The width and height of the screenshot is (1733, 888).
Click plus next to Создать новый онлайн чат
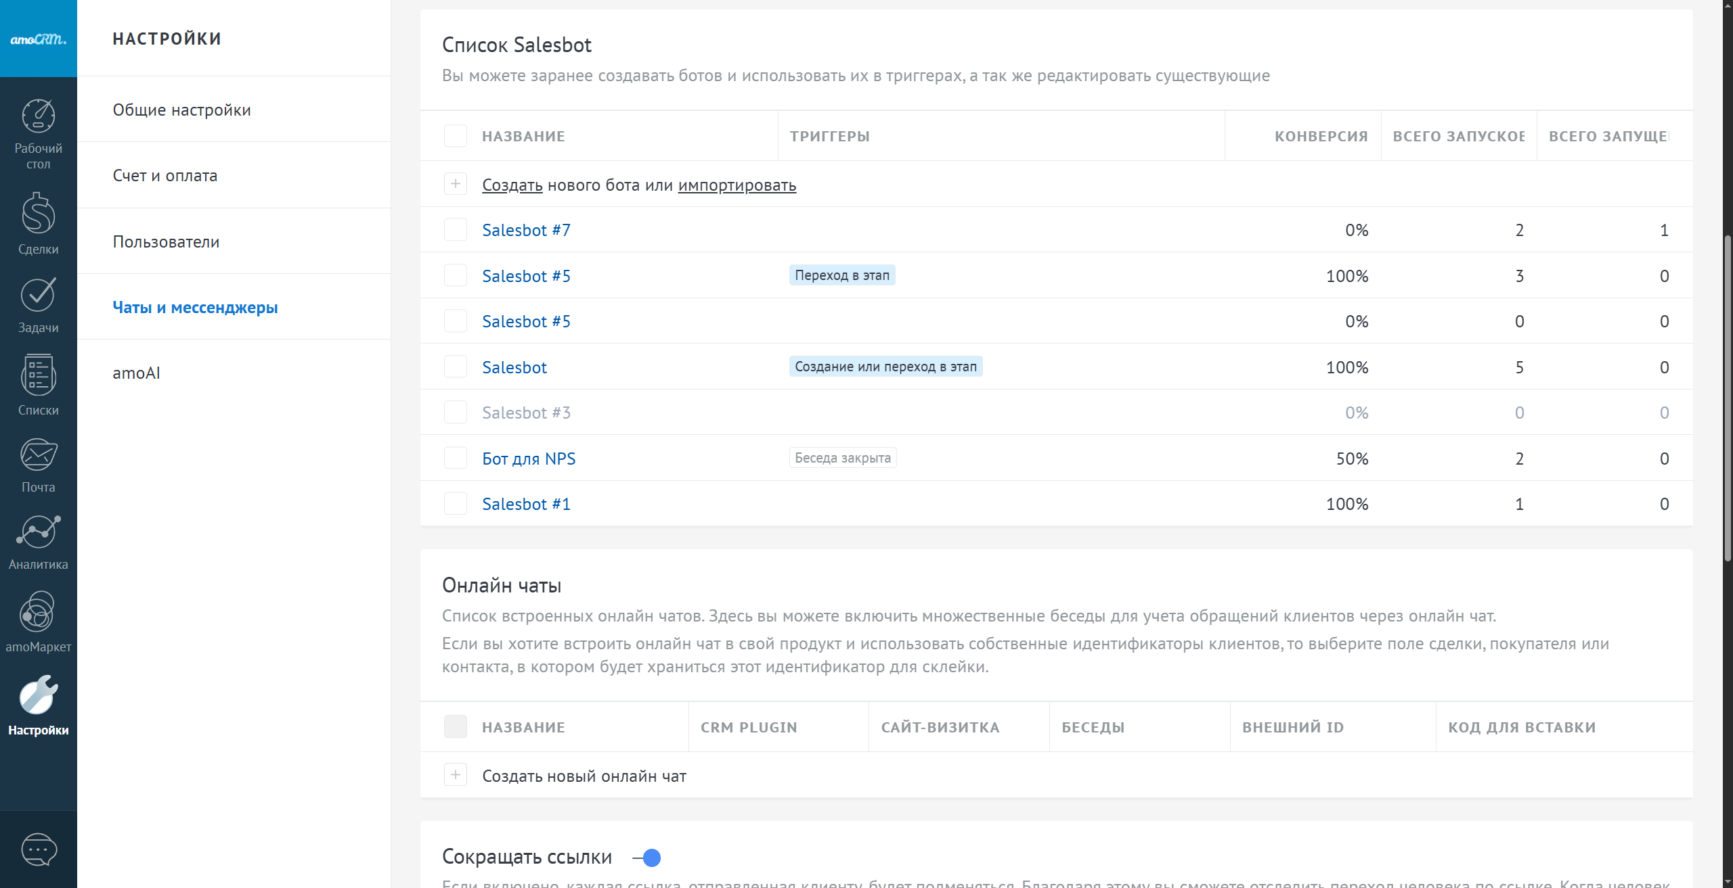(x=456, y=775)
